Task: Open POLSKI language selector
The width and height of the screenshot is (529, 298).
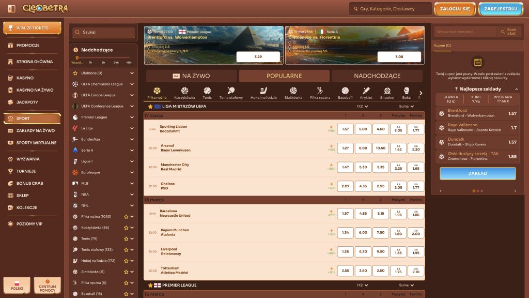Action: pos(17,286)
